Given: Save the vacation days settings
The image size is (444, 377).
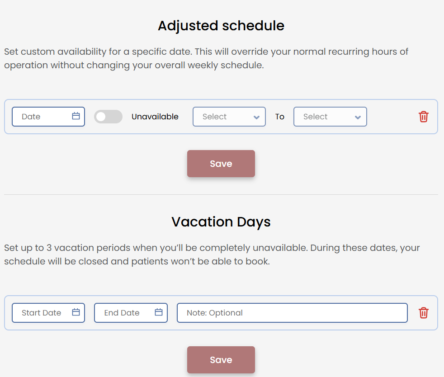Looking at the screenshot, I should (x=221, y=360).
